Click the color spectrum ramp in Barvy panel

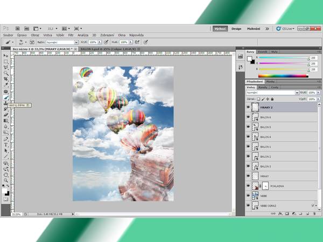click(282, 76)
